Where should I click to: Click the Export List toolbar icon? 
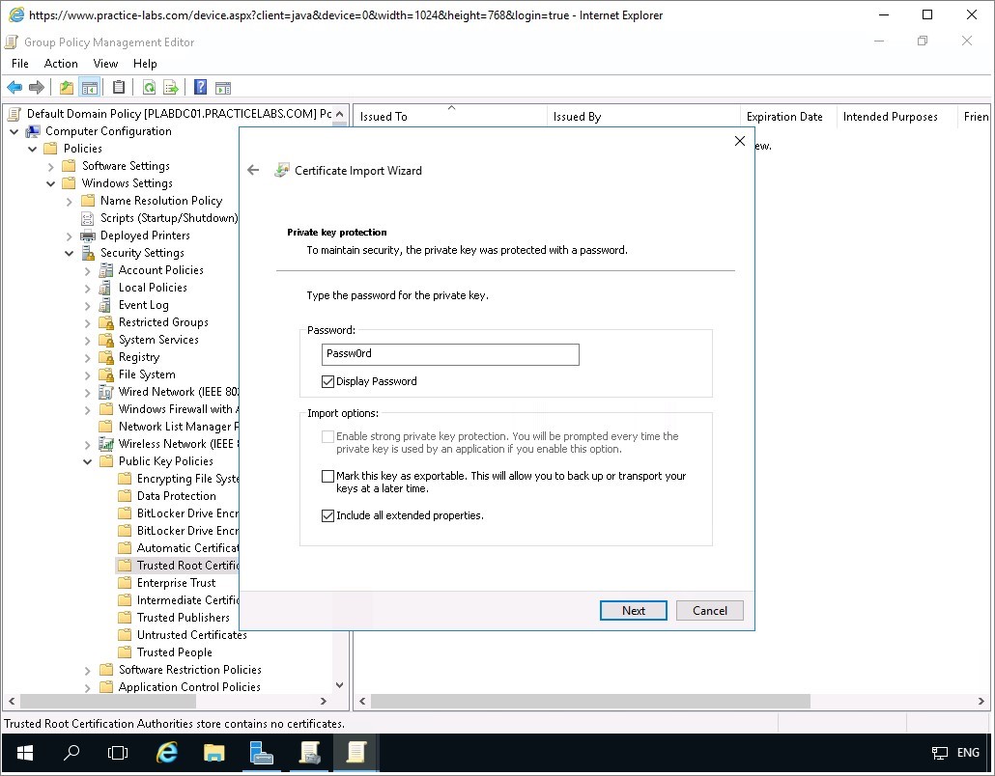click(x=171, y=88)
